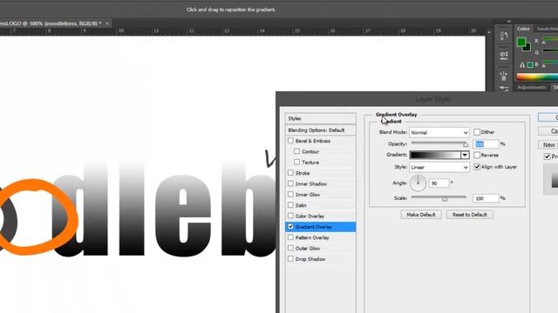Disable the Gradient Overlay checkbox
The image size is (558, 313).
[290, 226]
